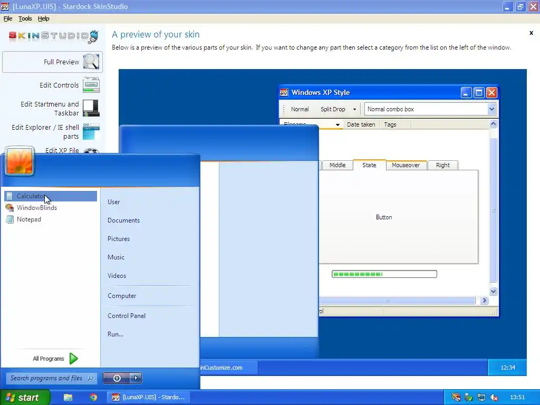Open Edit Controls via its icon

tap(91, 85)
